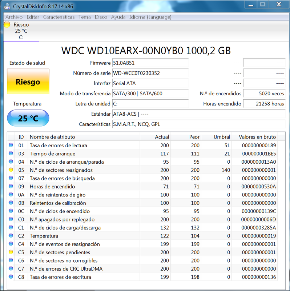Click the yellow Riesgo health status button
290x291 pixels.
tap(28, 81)
